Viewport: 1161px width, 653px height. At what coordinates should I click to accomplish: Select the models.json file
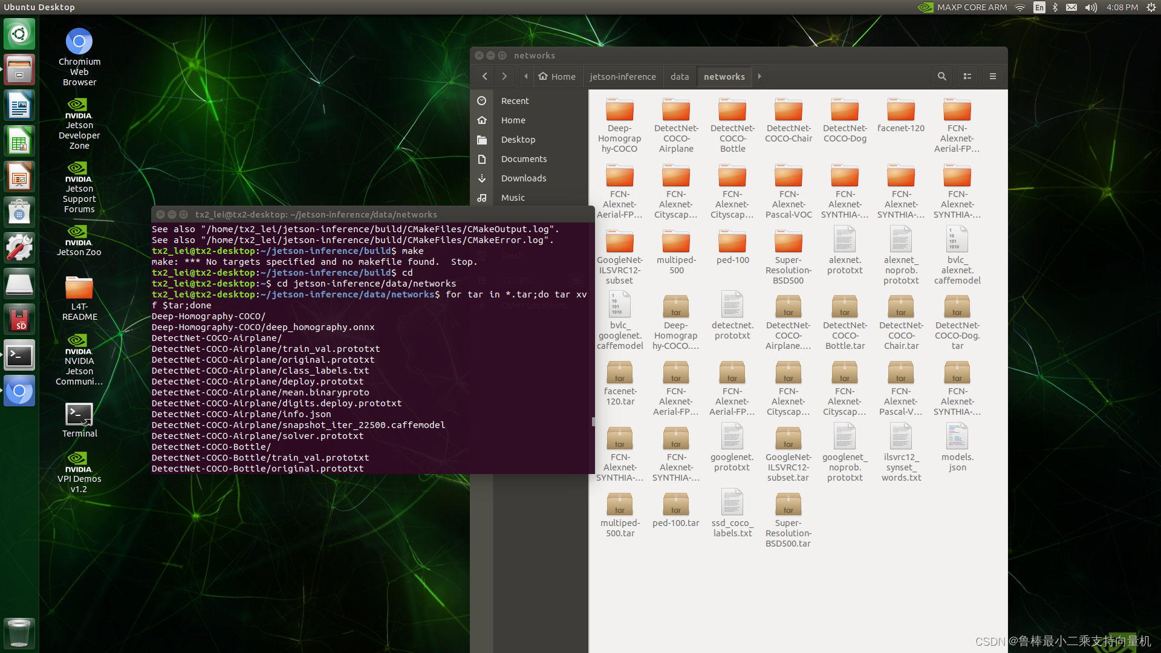tap(957, 447)
